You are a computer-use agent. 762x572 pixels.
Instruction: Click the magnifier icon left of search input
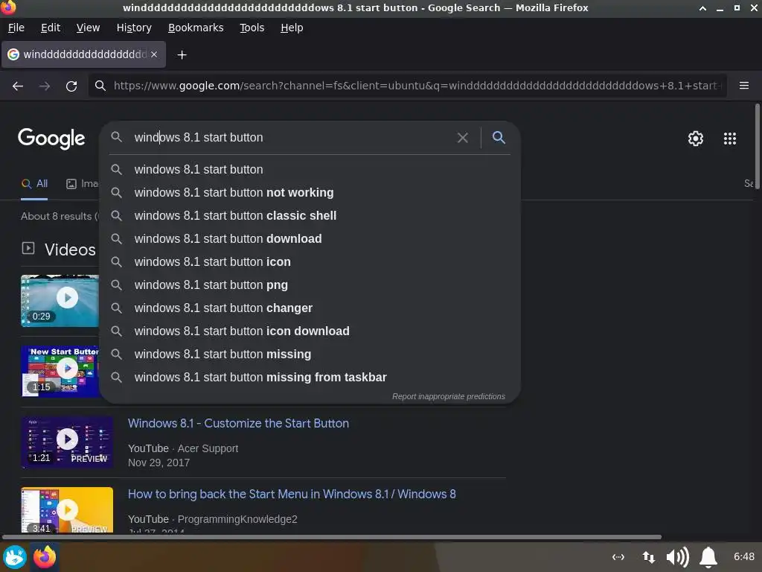pyautogui.click(x=116, y=137)
